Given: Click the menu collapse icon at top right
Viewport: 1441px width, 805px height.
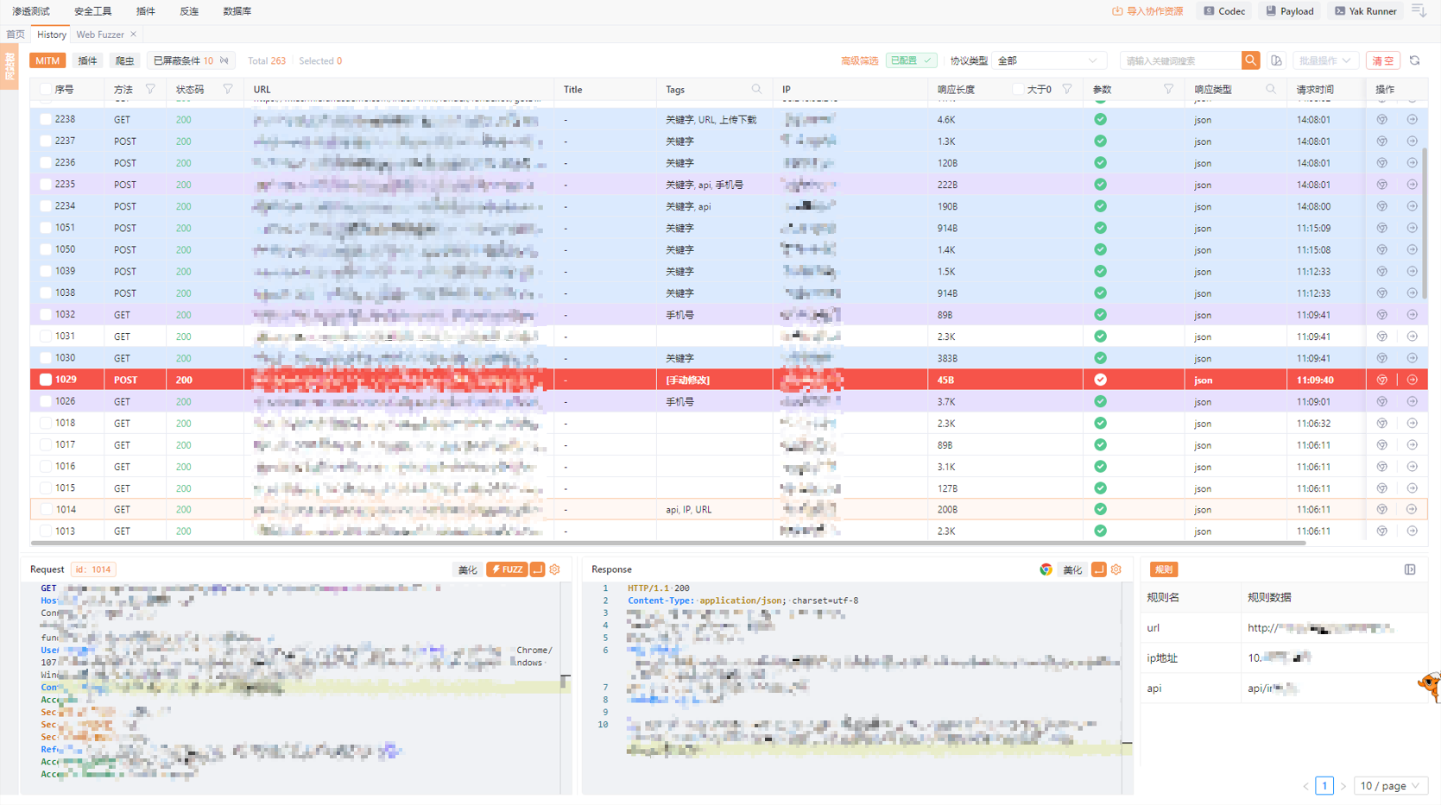Looking at the screenshot, I should click(1419, 10).
